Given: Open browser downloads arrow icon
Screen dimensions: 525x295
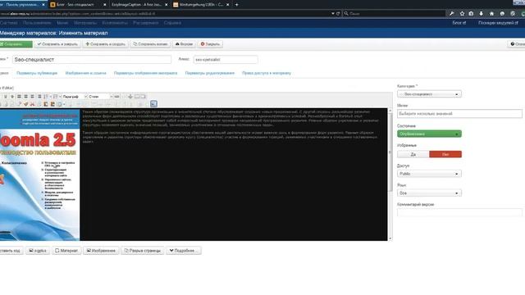Looking at the screenshot, I should point(482,14).
